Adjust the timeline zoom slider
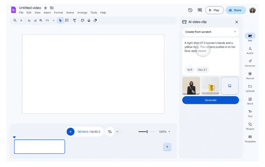Viewport: 265px width, 167px height. 147,132
